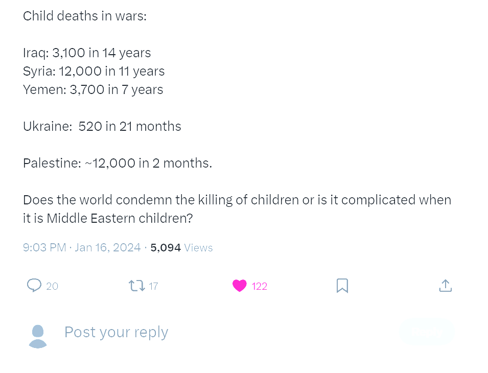Viewport: 488px width, 373px height.
Task: Click the 'Child deaths in wars' heading text
Action: coord(85,16)
